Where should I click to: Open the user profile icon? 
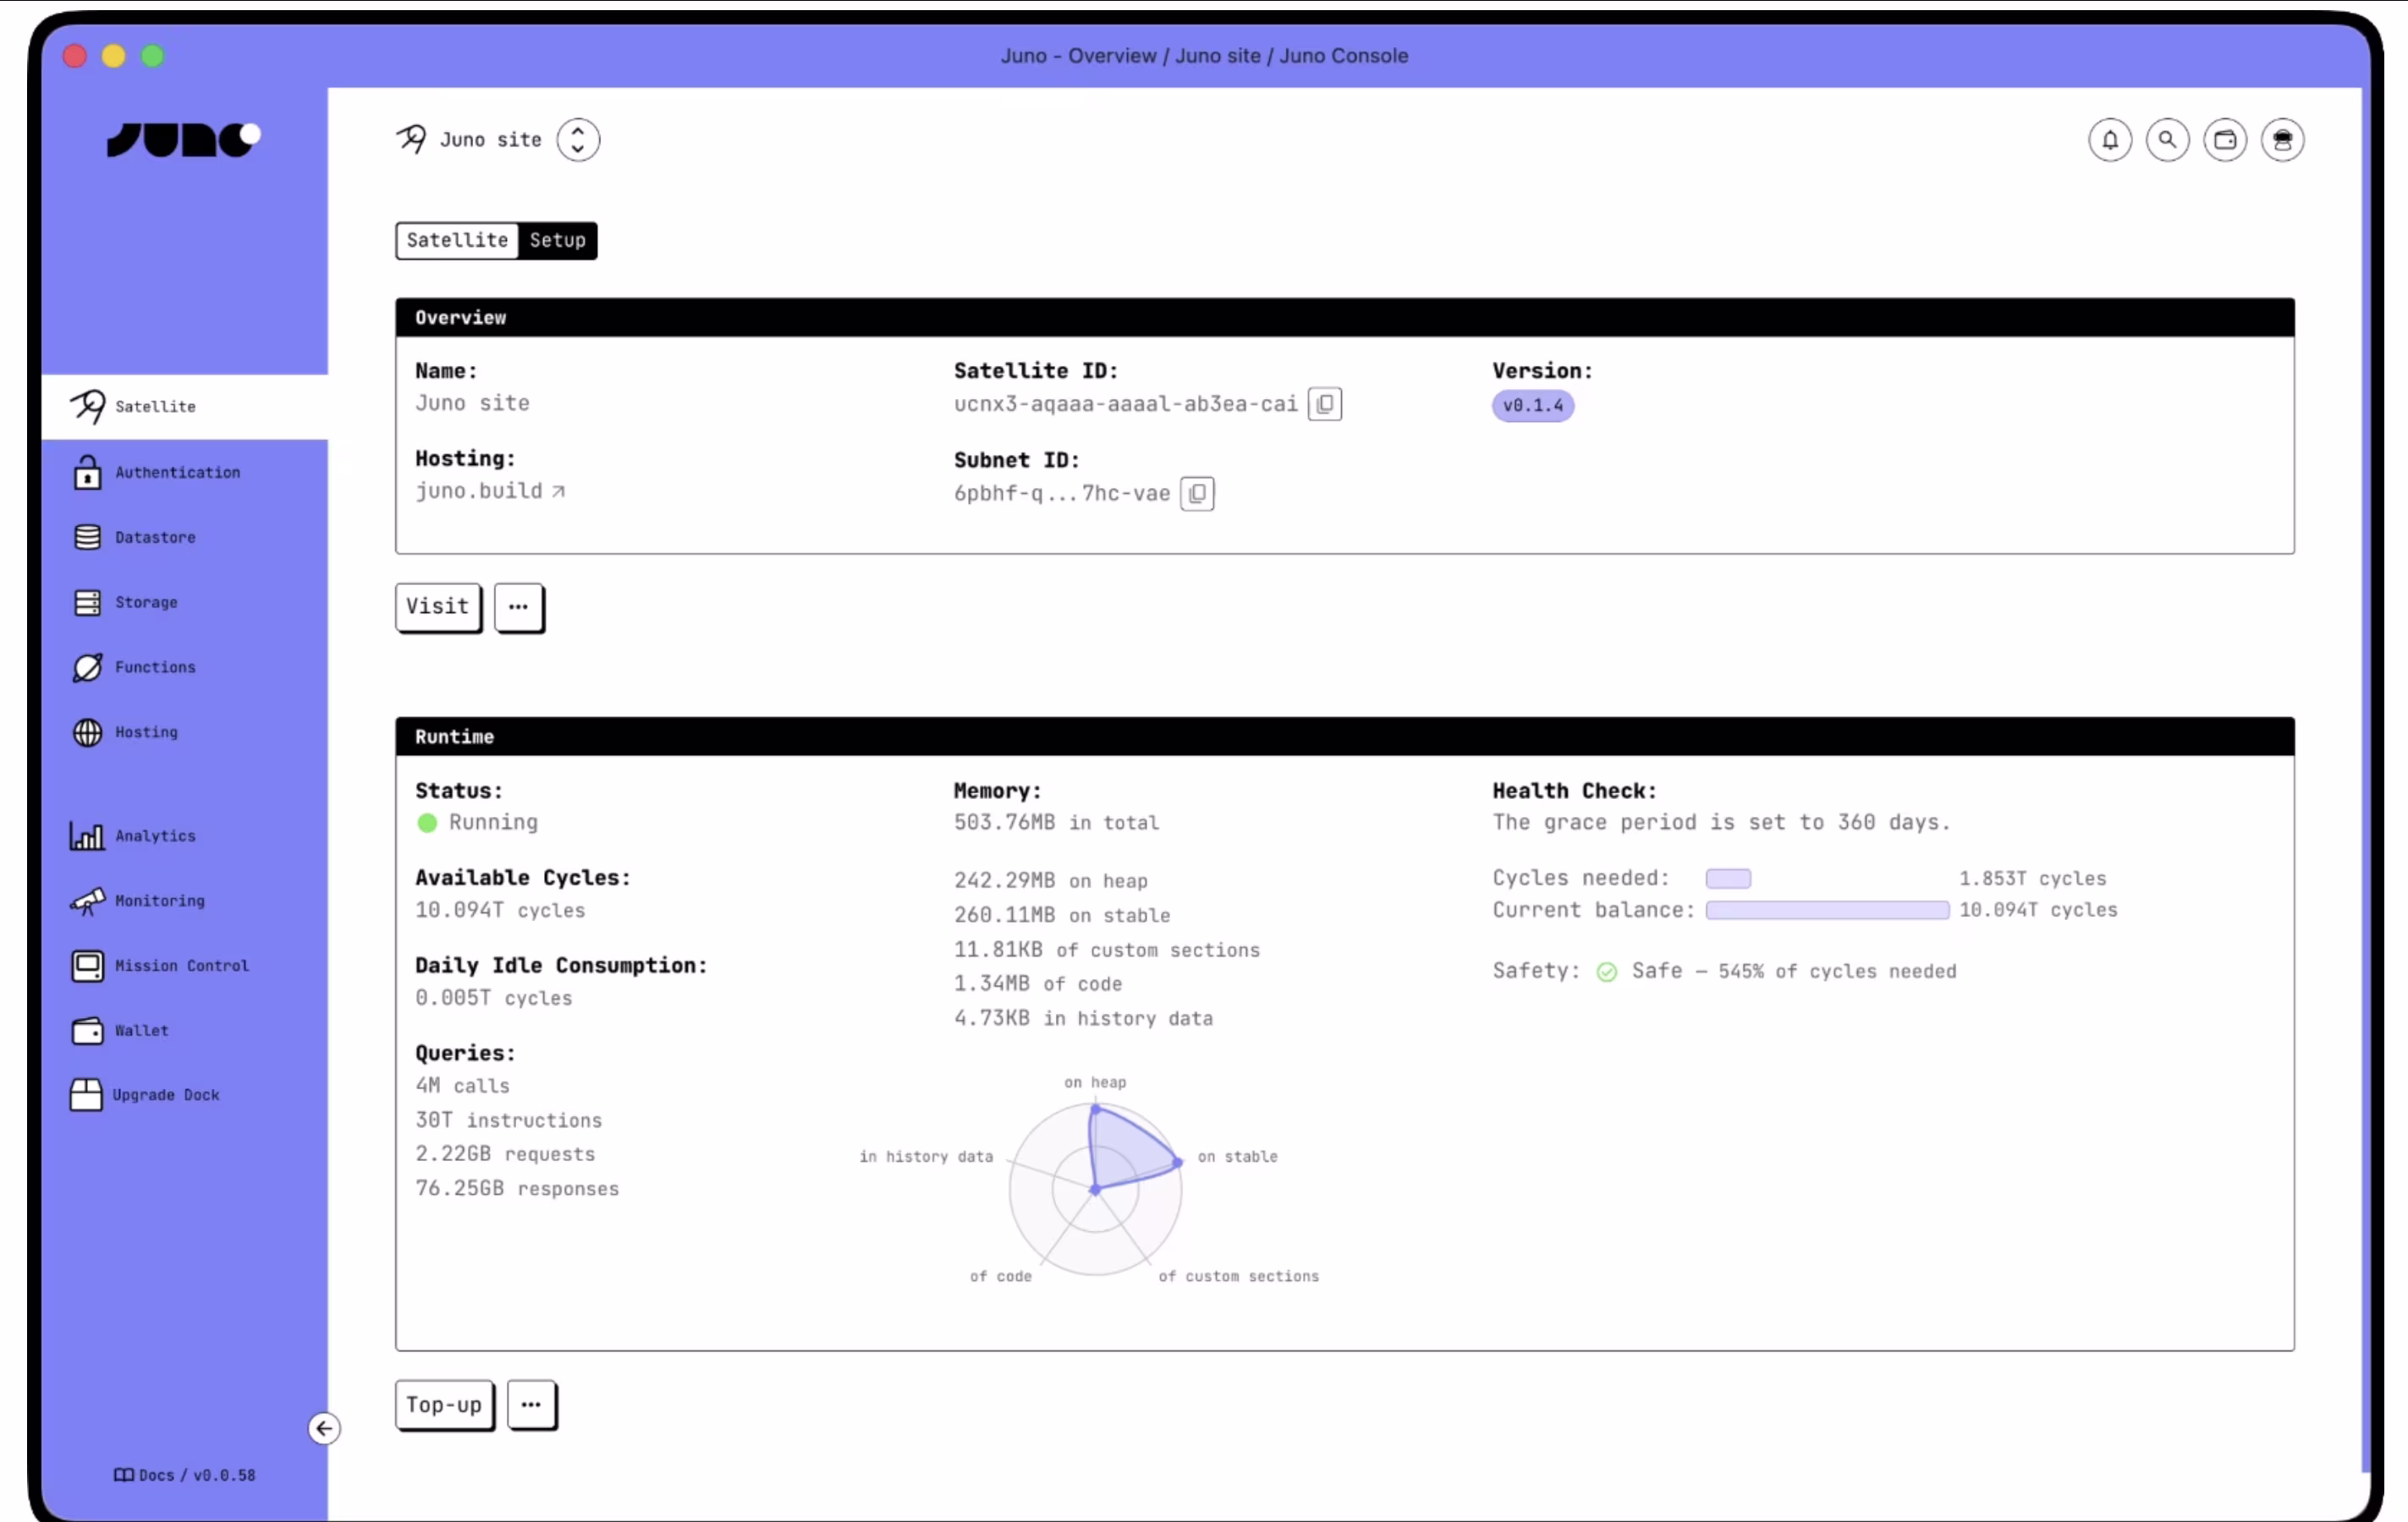[2282, 140]
